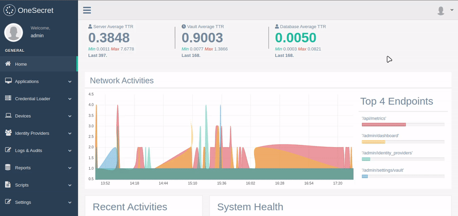Click the '/admin/dashboard' yellow progress bar
Screen dimensions: 458x216
(x=373, y=141)
